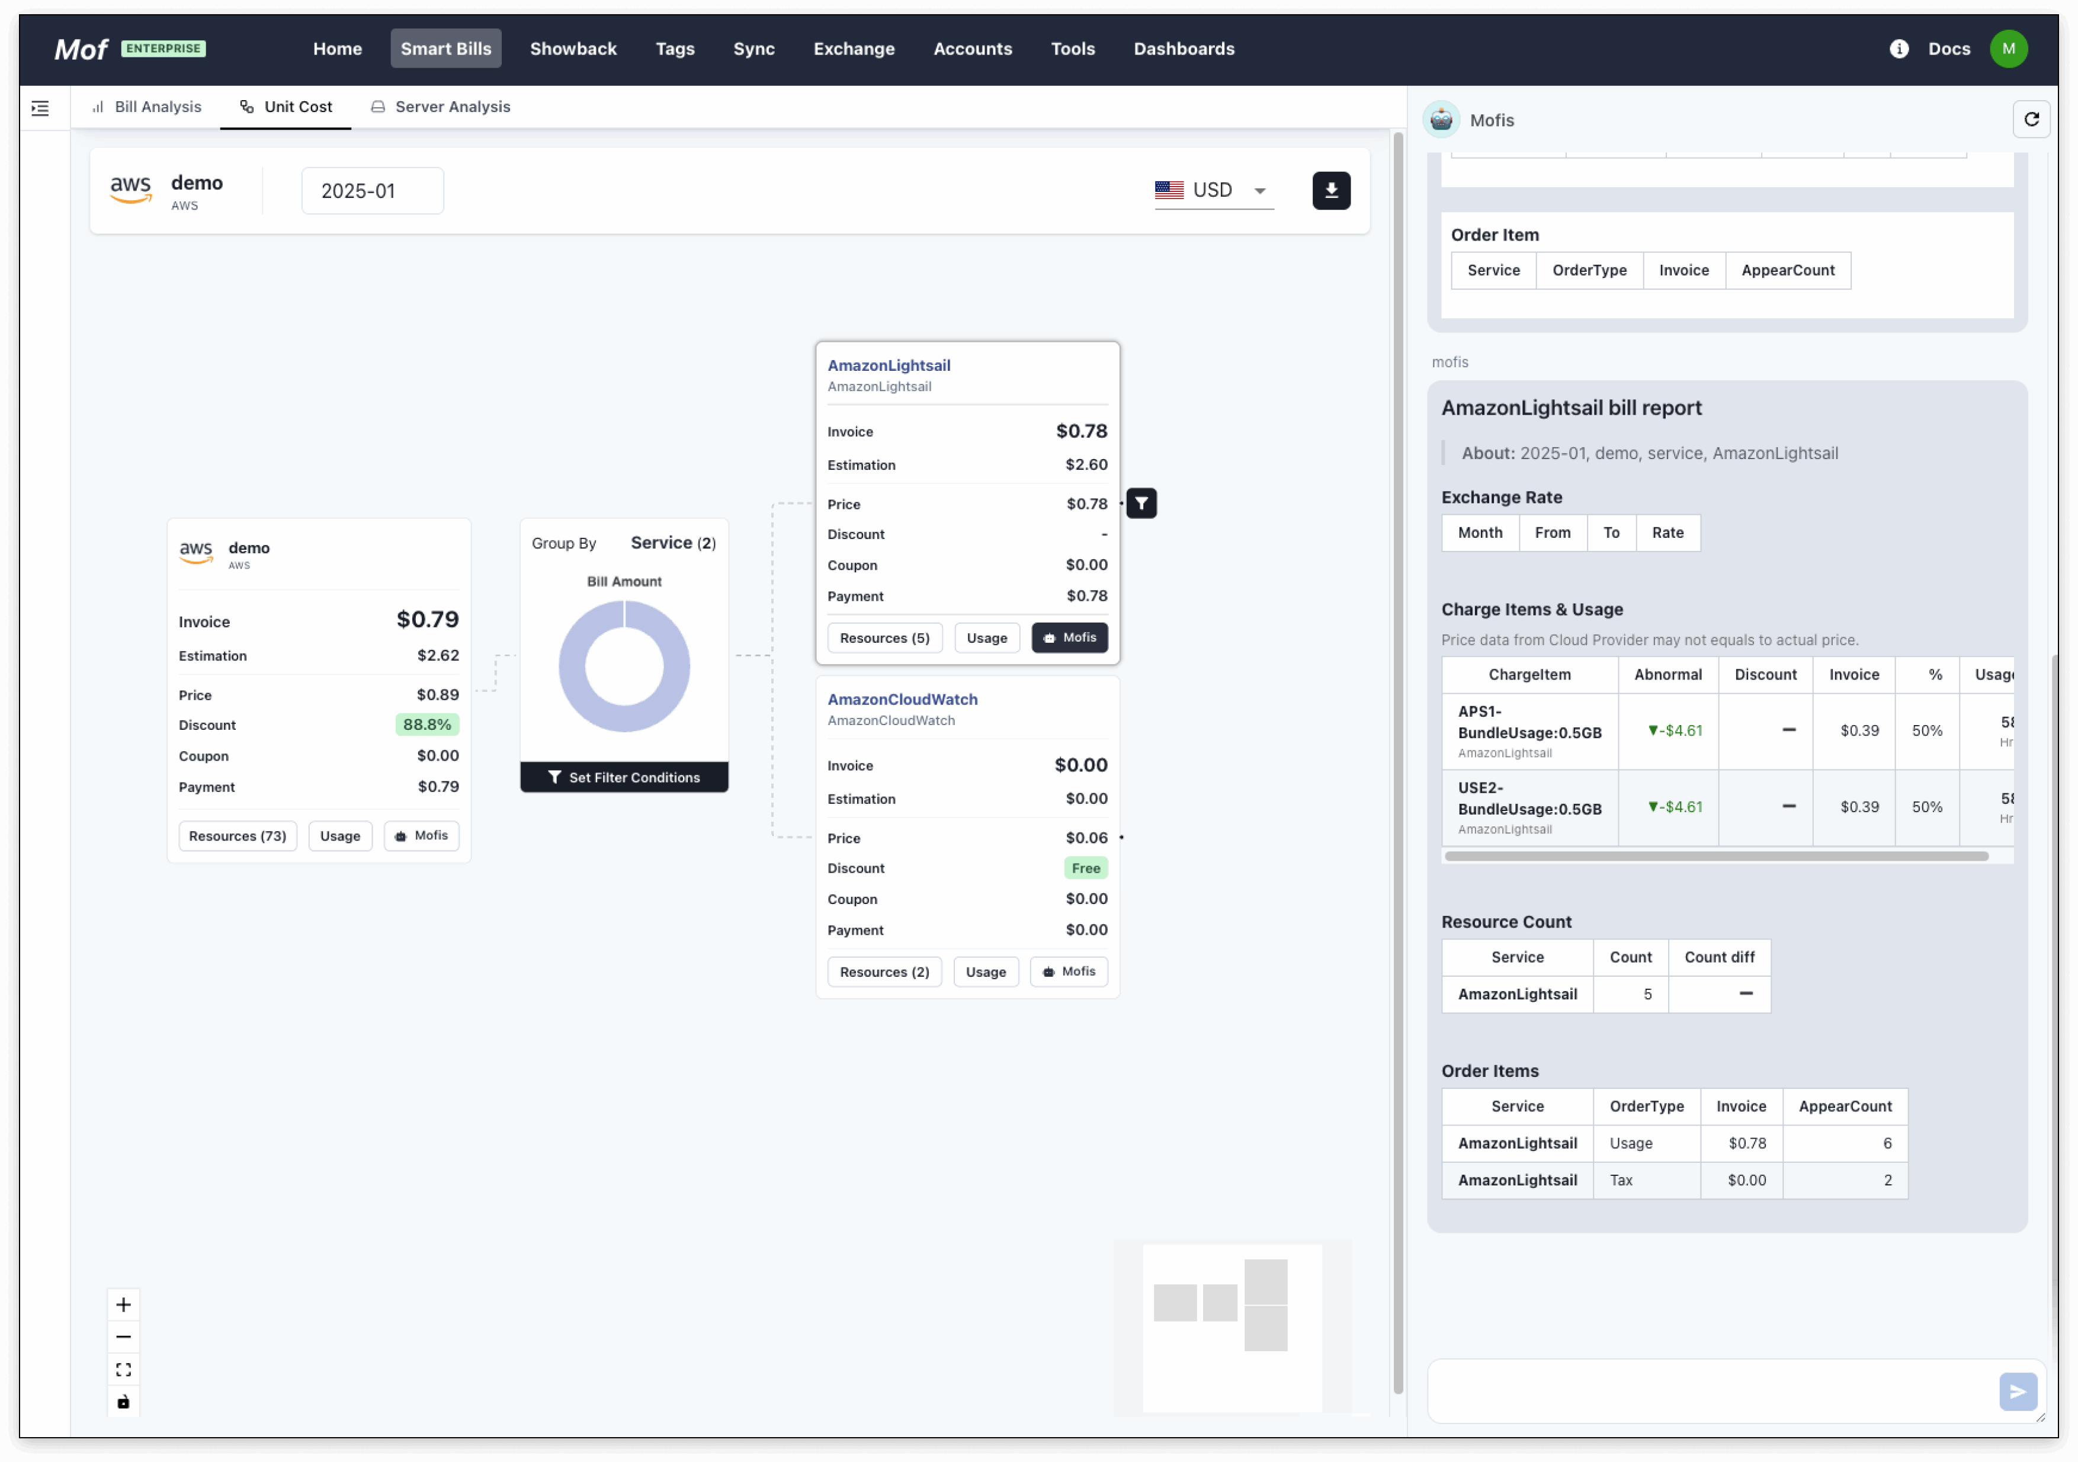Screen dimensions: 2078x1462
Task: Click the main canvas vertical scrollbar
Action: 1397,763
